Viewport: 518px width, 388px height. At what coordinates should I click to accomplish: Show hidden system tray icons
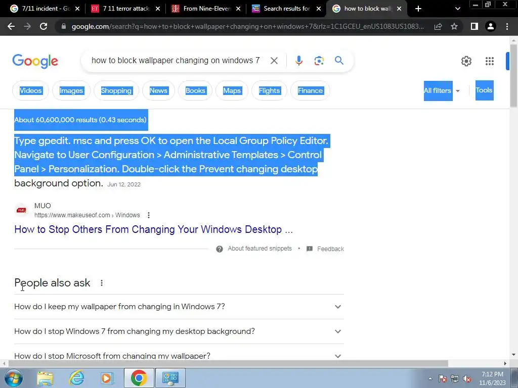430,378
